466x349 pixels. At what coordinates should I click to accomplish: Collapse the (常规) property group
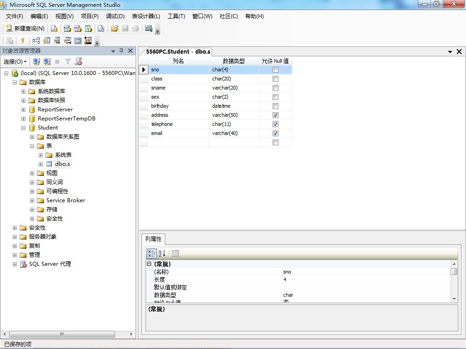pos(149,264)
